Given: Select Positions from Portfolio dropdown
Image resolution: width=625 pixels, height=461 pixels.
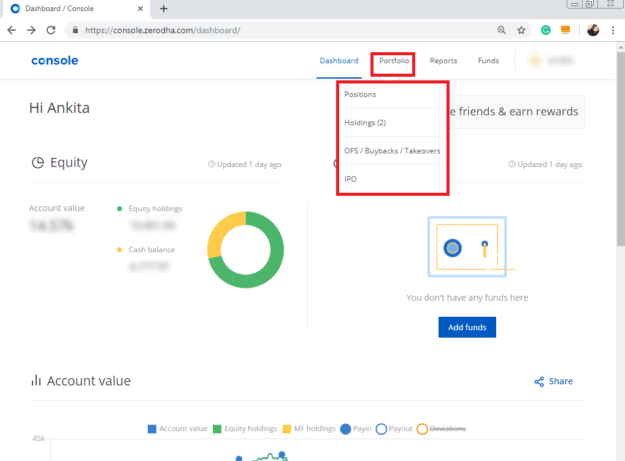Looking at the screenshot, I should [x=393, y=95].
